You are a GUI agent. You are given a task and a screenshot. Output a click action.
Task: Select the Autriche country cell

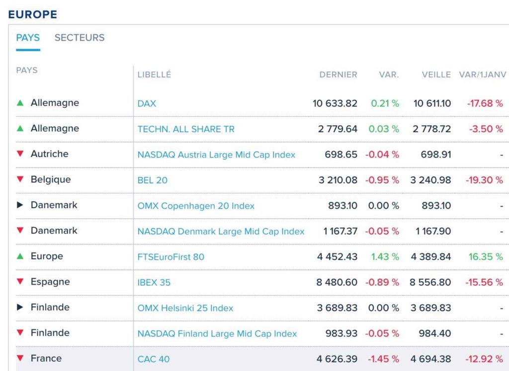tap(50, 154)
